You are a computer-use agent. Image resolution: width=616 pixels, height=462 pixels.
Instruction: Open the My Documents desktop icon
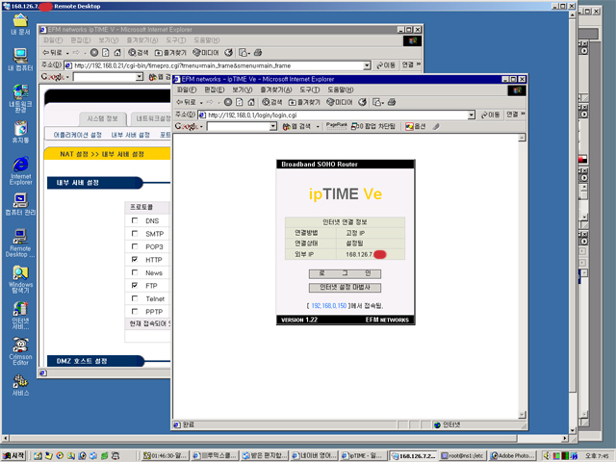coord(20,24)
